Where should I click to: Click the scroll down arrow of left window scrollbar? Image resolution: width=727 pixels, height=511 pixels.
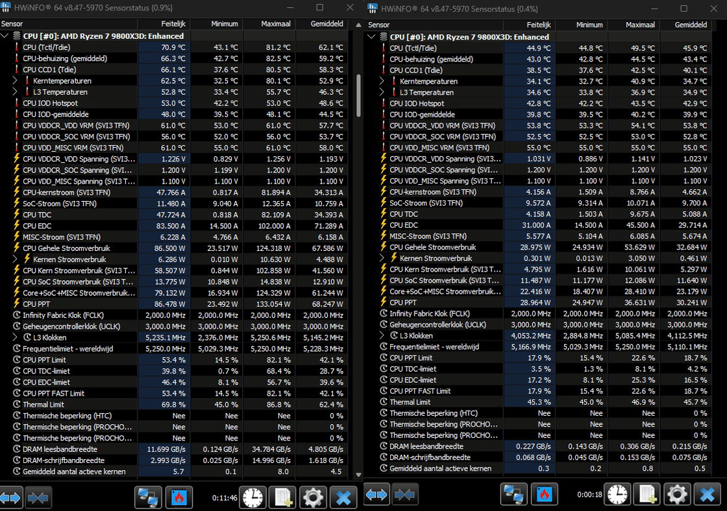(x=358, y=475)
